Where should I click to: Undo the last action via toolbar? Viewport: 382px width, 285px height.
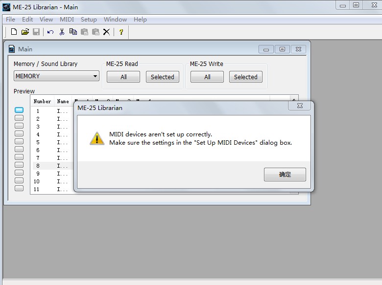(50, 32)
